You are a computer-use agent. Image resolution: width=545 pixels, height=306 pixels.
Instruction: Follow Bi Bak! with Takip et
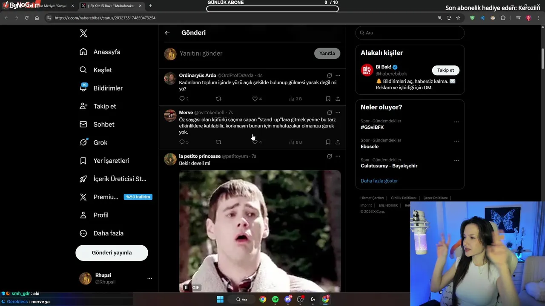pyautogui.click(x=445, y=71)
